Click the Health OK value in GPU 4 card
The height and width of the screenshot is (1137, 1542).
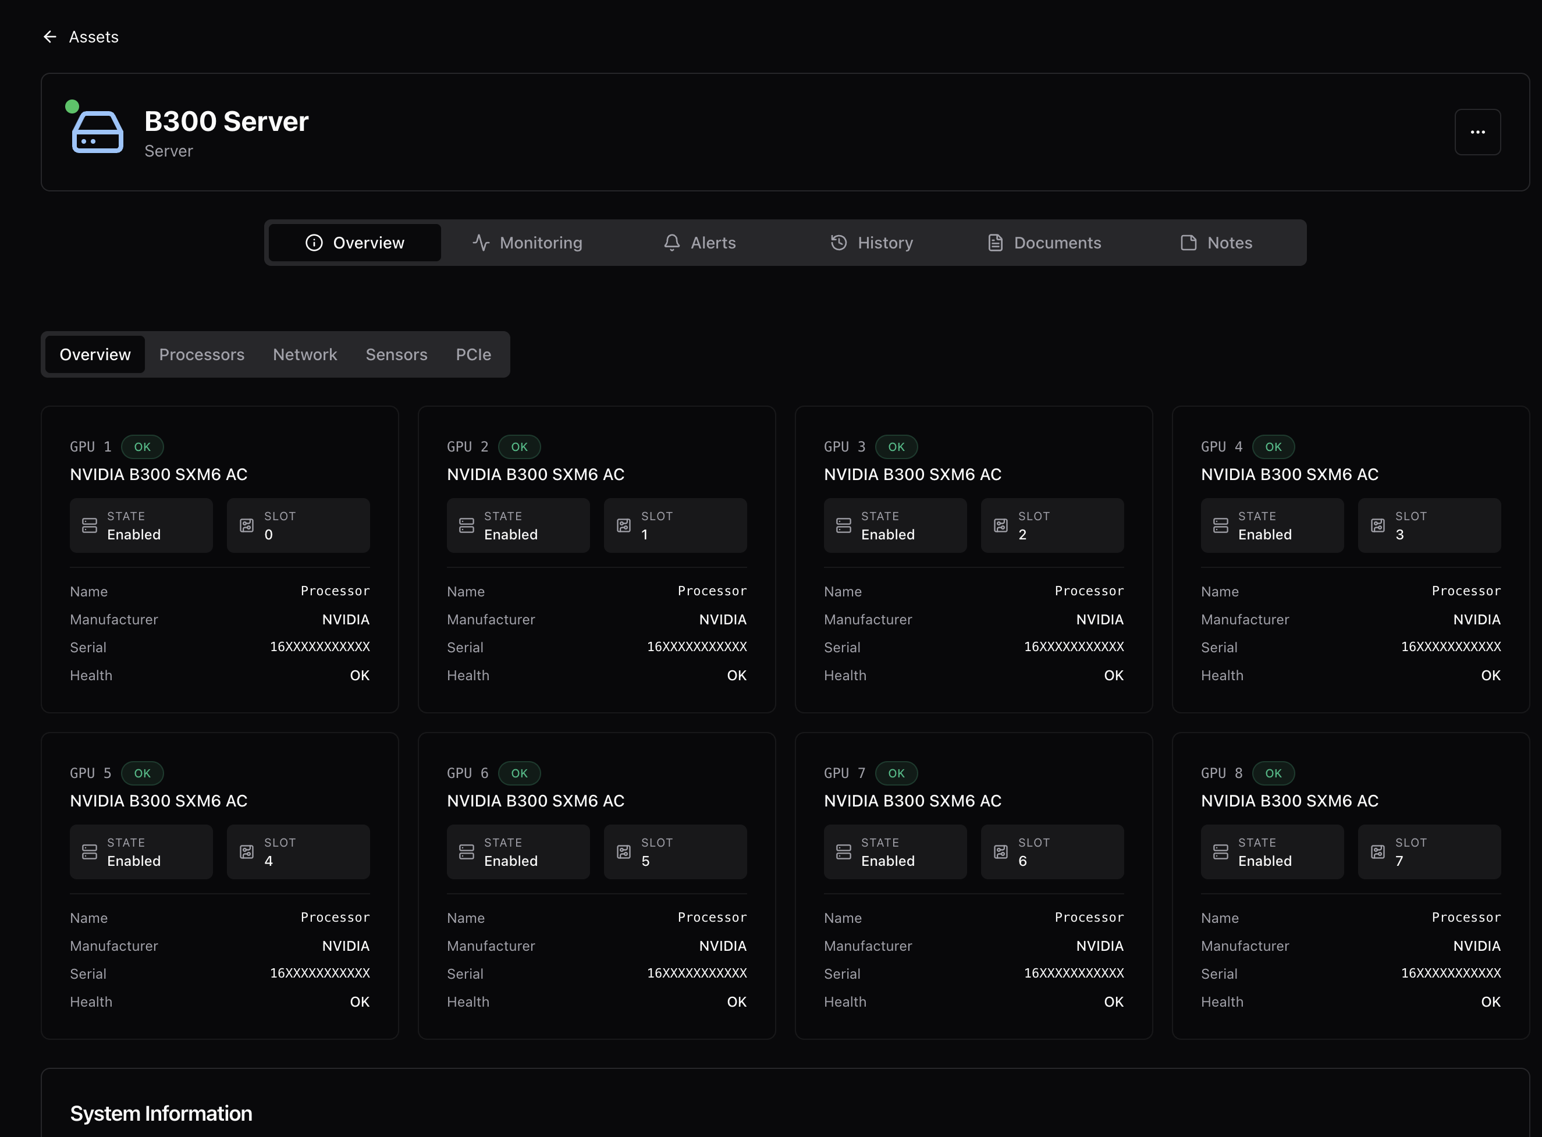[1490, 675]
